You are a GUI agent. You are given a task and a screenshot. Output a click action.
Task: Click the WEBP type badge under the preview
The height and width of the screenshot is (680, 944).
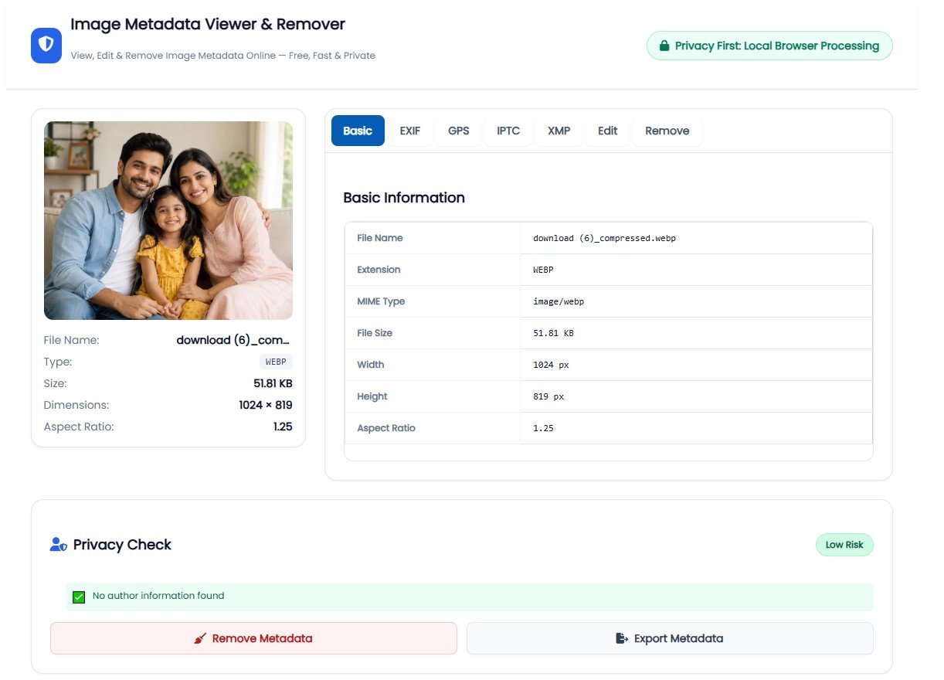277,362
